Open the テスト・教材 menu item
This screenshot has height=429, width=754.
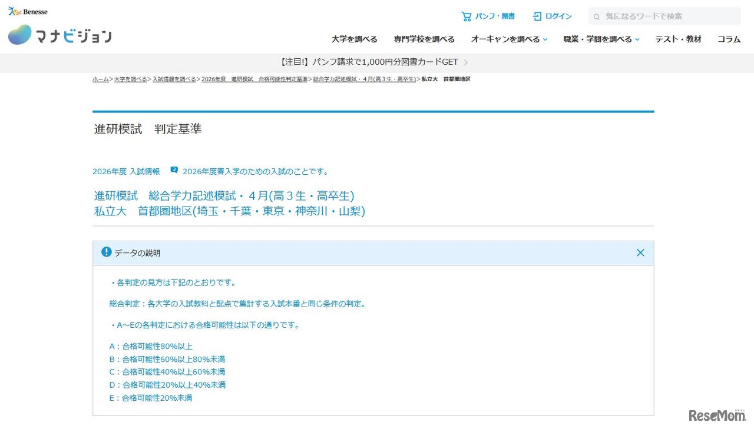[678, 39]
